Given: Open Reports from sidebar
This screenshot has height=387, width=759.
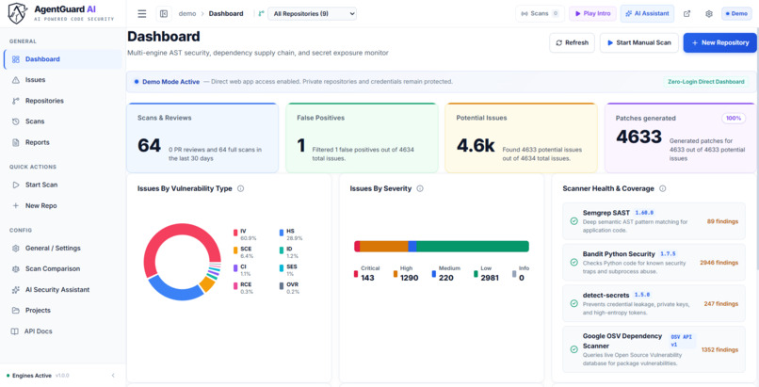Looking at the screenshot, I should tap(63, 142).
